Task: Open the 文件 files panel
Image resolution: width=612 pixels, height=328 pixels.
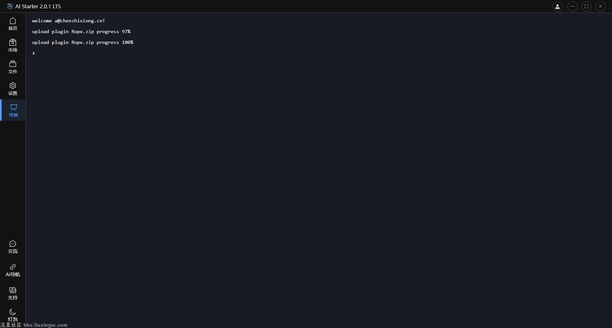Action: pos(13,67)
